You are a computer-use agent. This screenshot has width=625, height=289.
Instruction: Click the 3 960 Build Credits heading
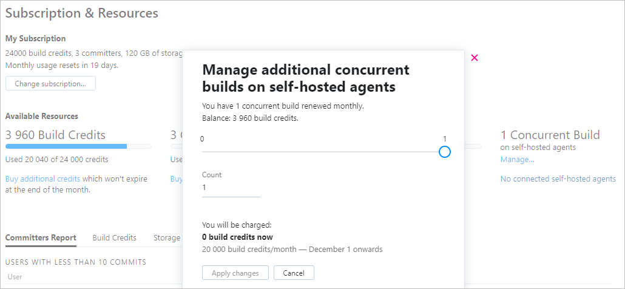[55, 135]
